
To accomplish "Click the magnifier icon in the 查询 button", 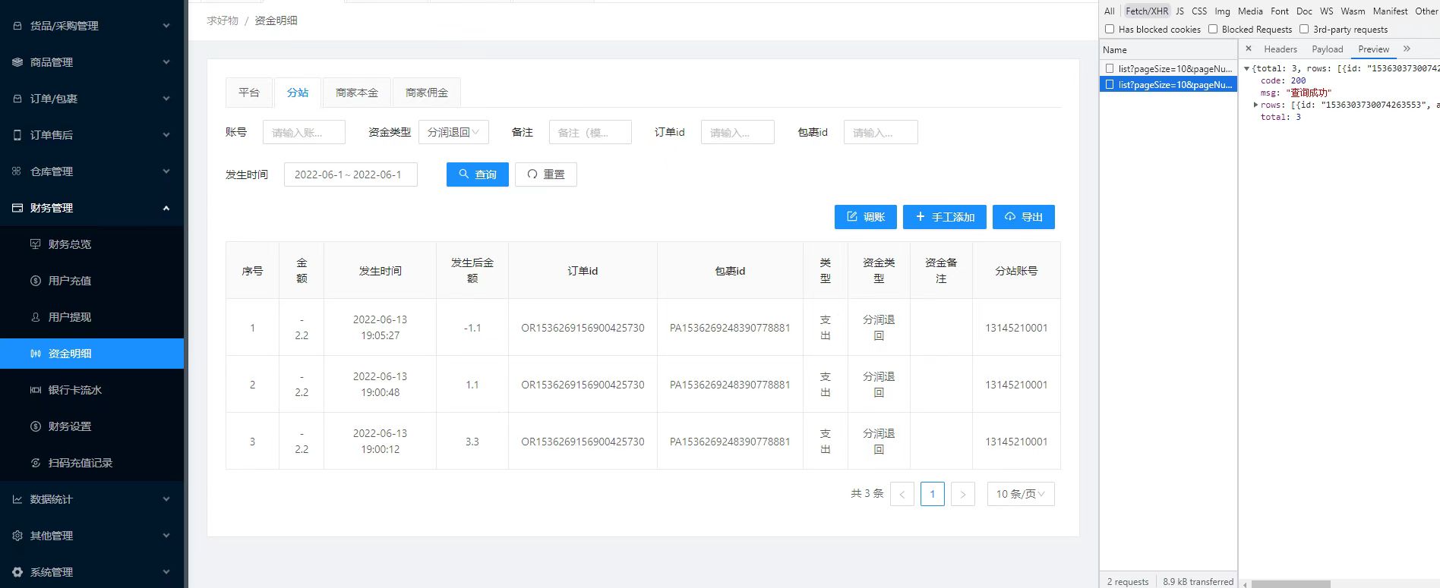I will pos(464,174).
